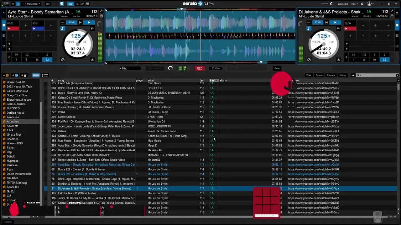Viewport: 401px width, 225px height.
Task: Open the Expansions menu
Action: [x=343, y=4]
